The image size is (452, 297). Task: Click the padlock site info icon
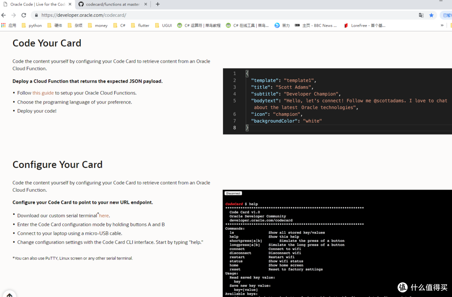pos(36,15)
